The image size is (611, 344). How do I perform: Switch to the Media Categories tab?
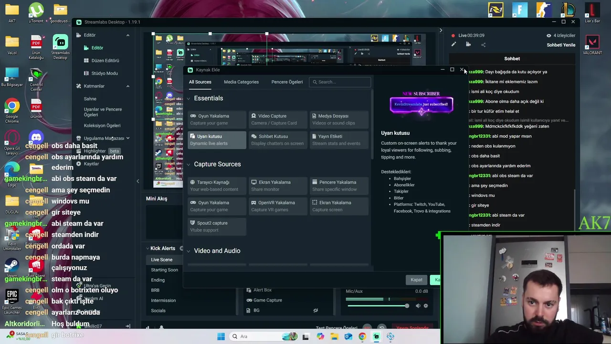click(x=241, y=82)
